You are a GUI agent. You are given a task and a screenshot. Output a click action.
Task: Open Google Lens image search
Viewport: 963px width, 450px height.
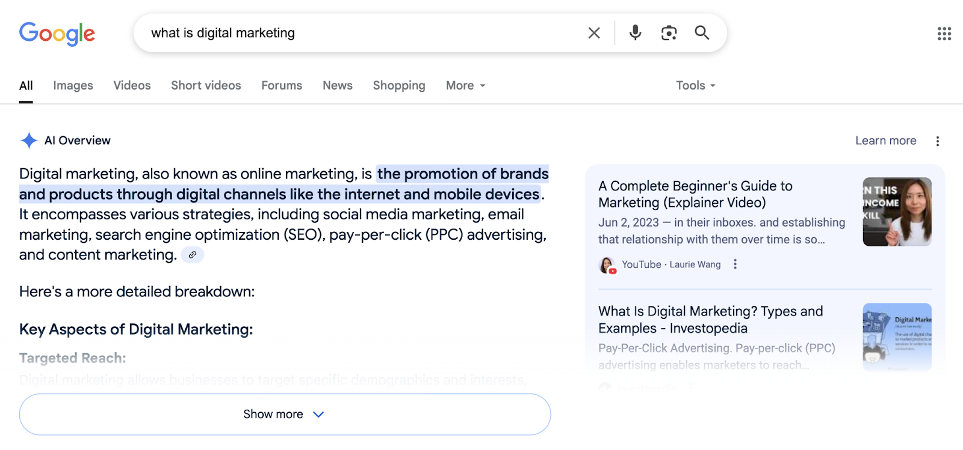coord(668,33)
